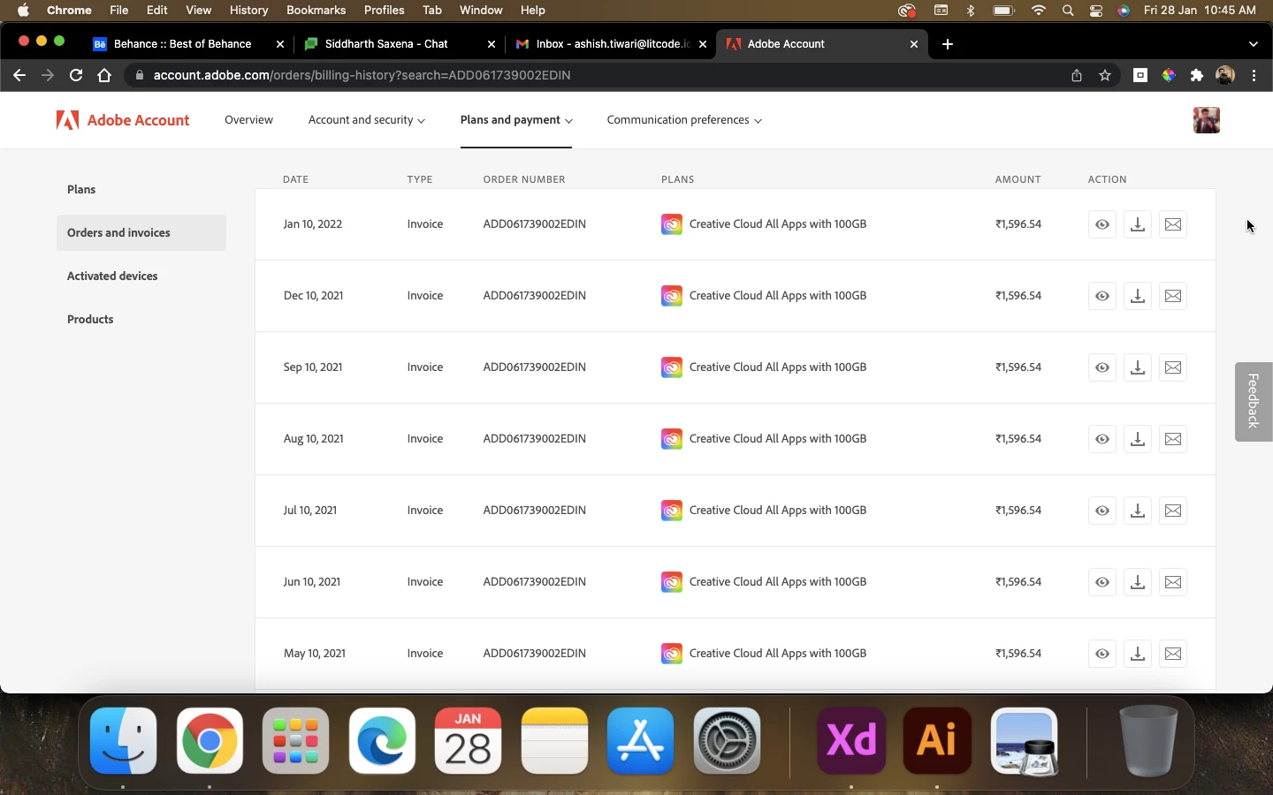Open the History menu
1273x795 pixels.
(248, 11)
